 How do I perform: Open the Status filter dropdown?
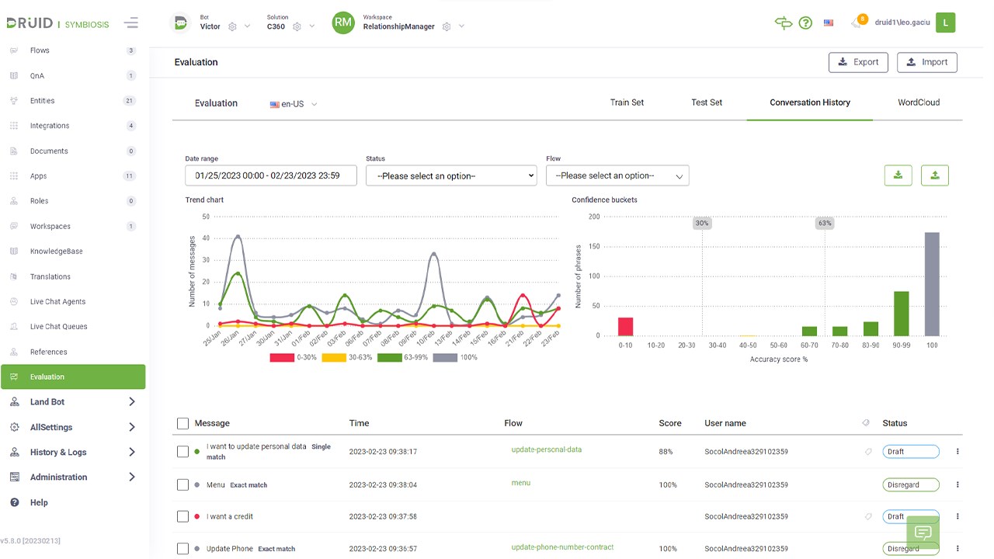pos(451,175)
